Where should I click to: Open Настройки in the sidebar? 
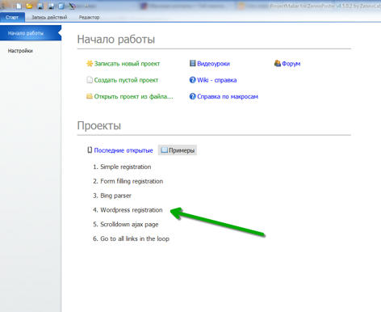pos(20,51)
